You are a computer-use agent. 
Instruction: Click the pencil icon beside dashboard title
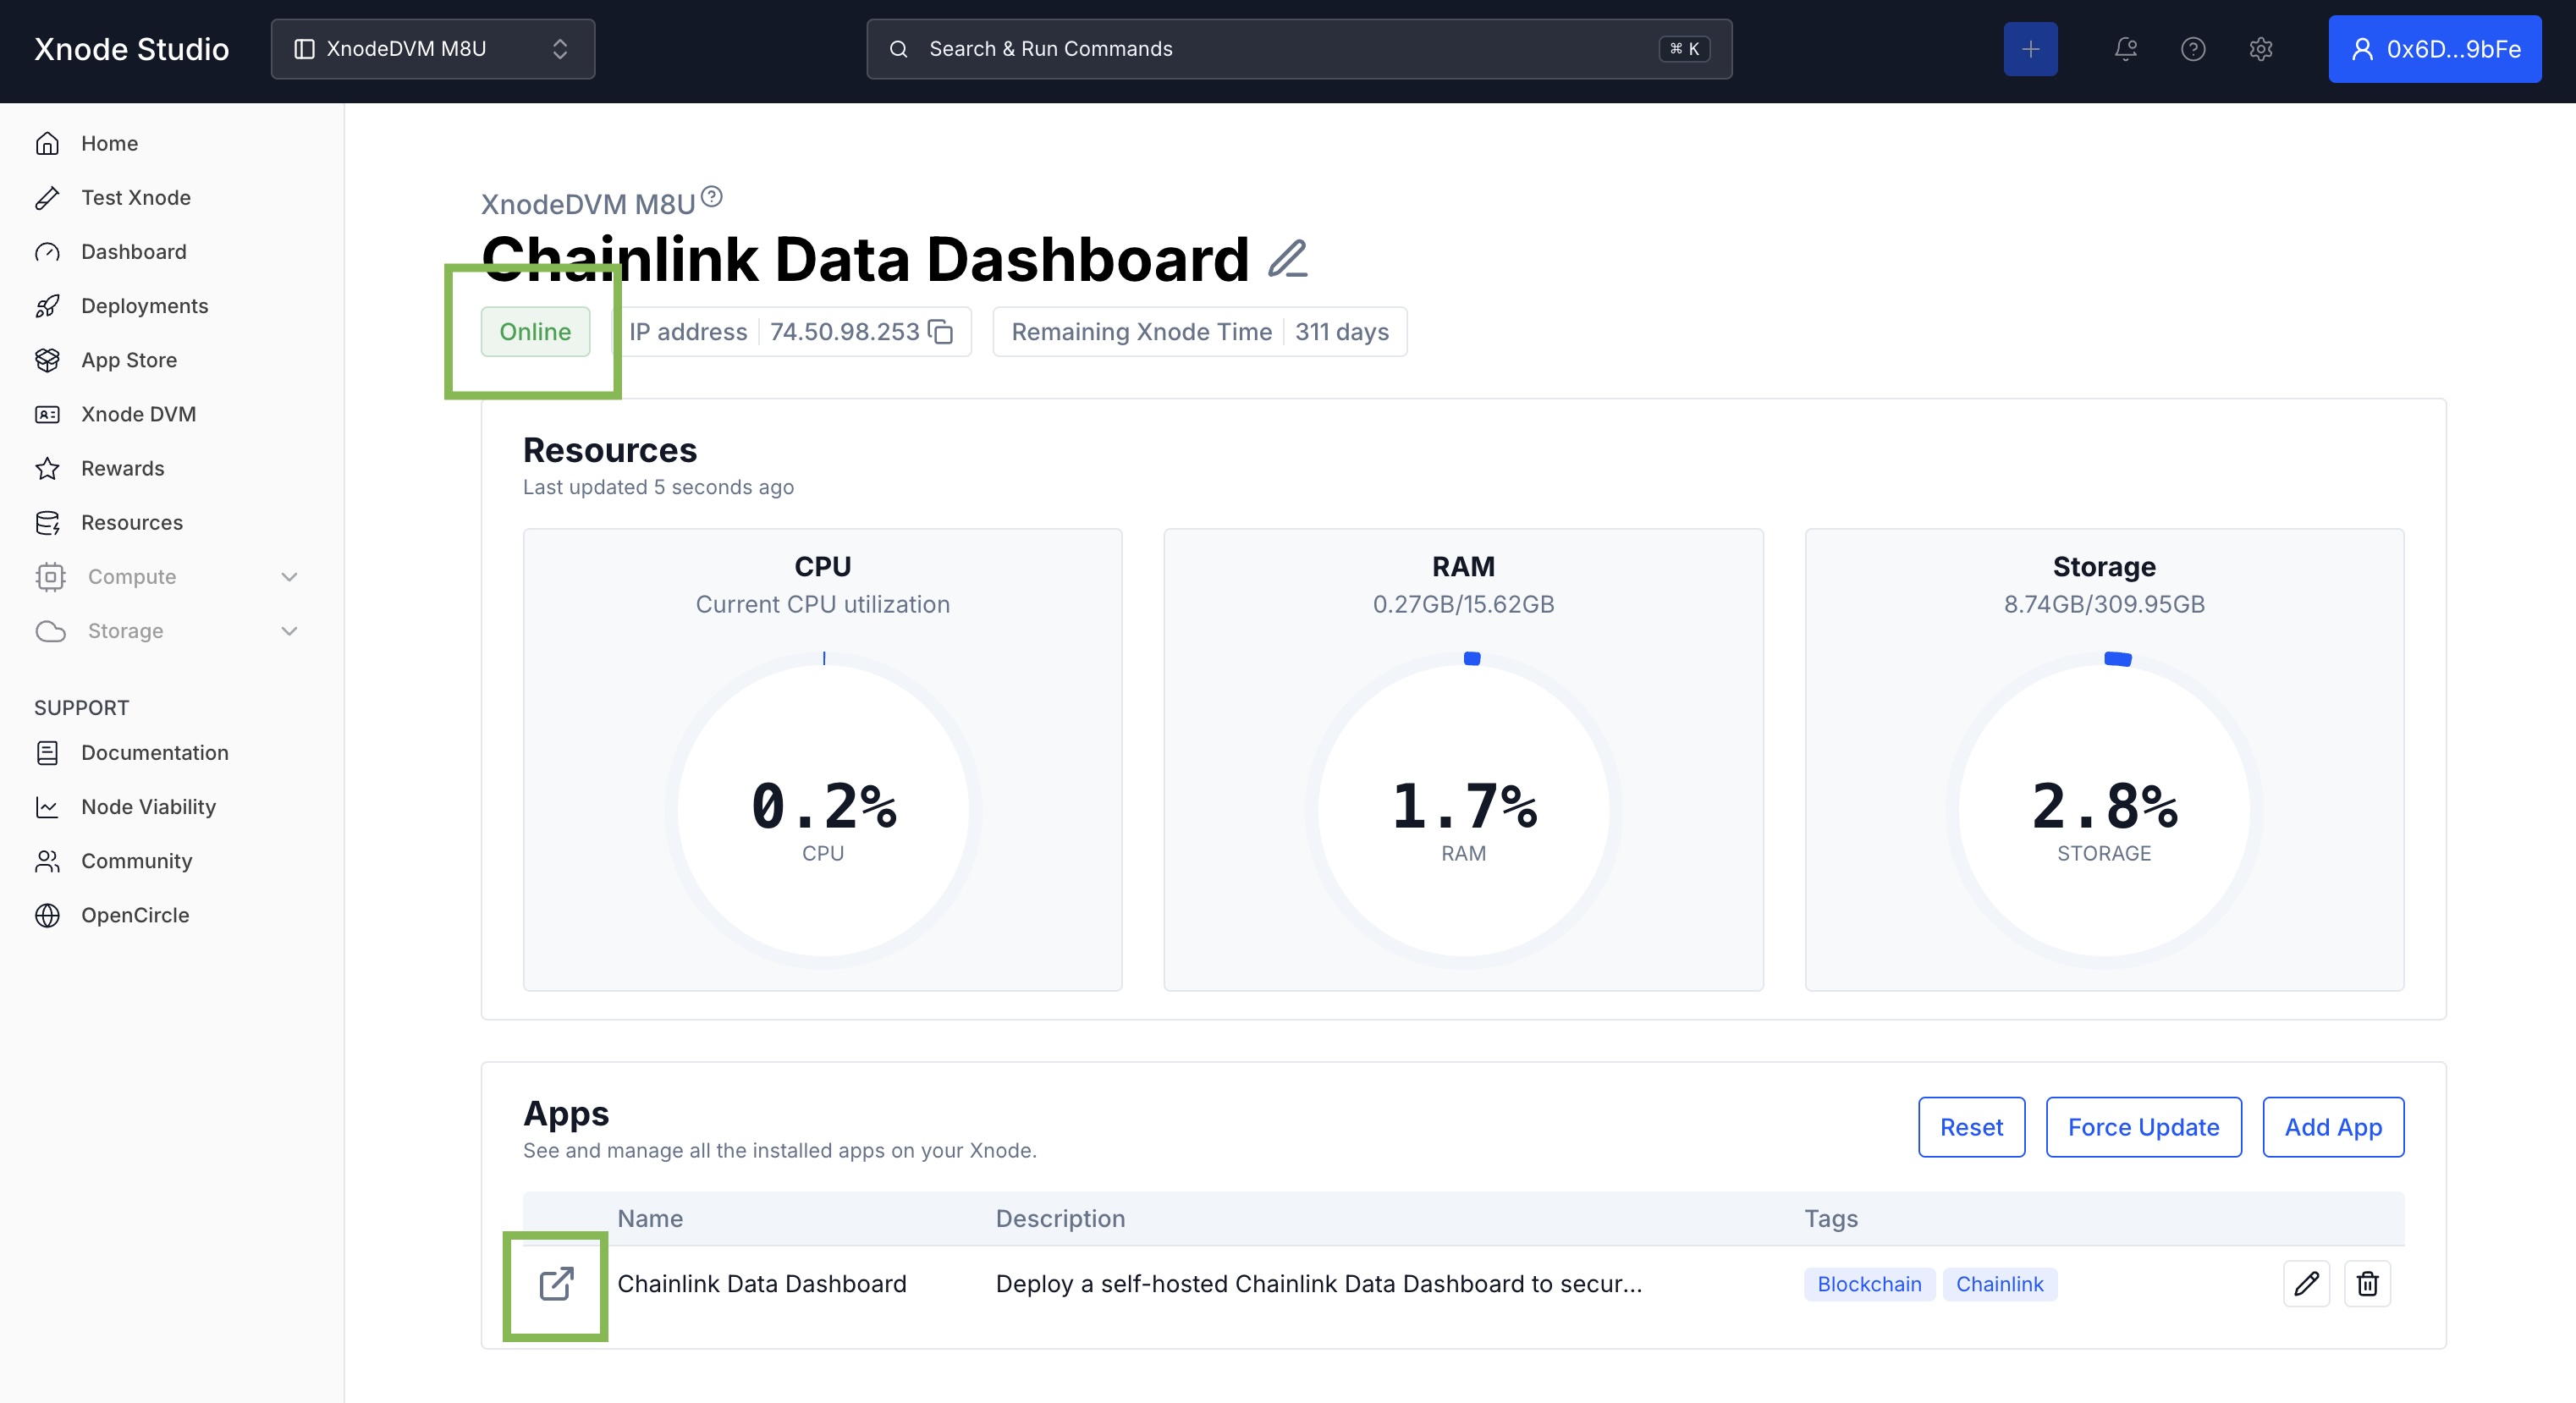click(1287, 259)
